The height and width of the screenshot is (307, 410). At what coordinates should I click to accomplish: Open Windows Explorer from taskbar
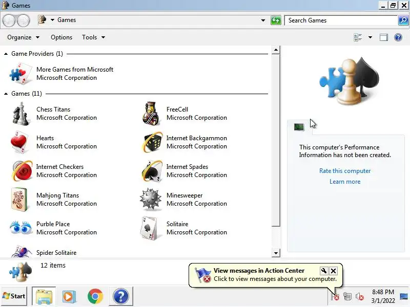[44, 296]
